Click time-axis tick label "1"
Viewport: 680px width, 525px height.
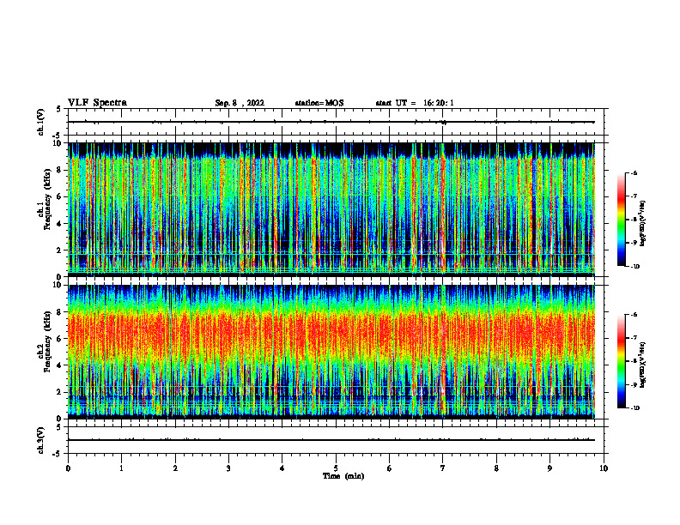pyautogui.click(x=121, y=468)
